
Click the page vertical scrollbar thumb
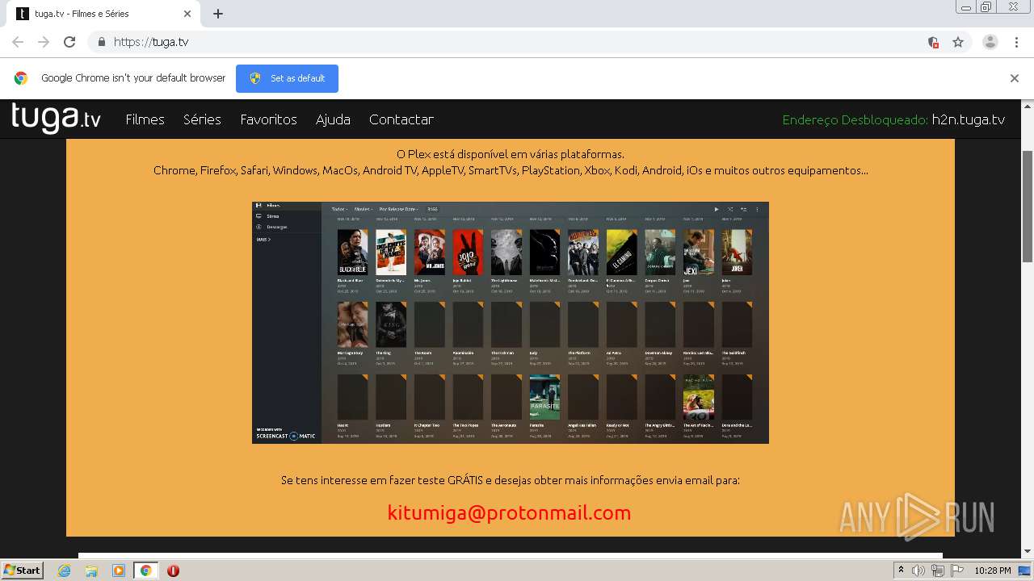tap(1028, 206)
